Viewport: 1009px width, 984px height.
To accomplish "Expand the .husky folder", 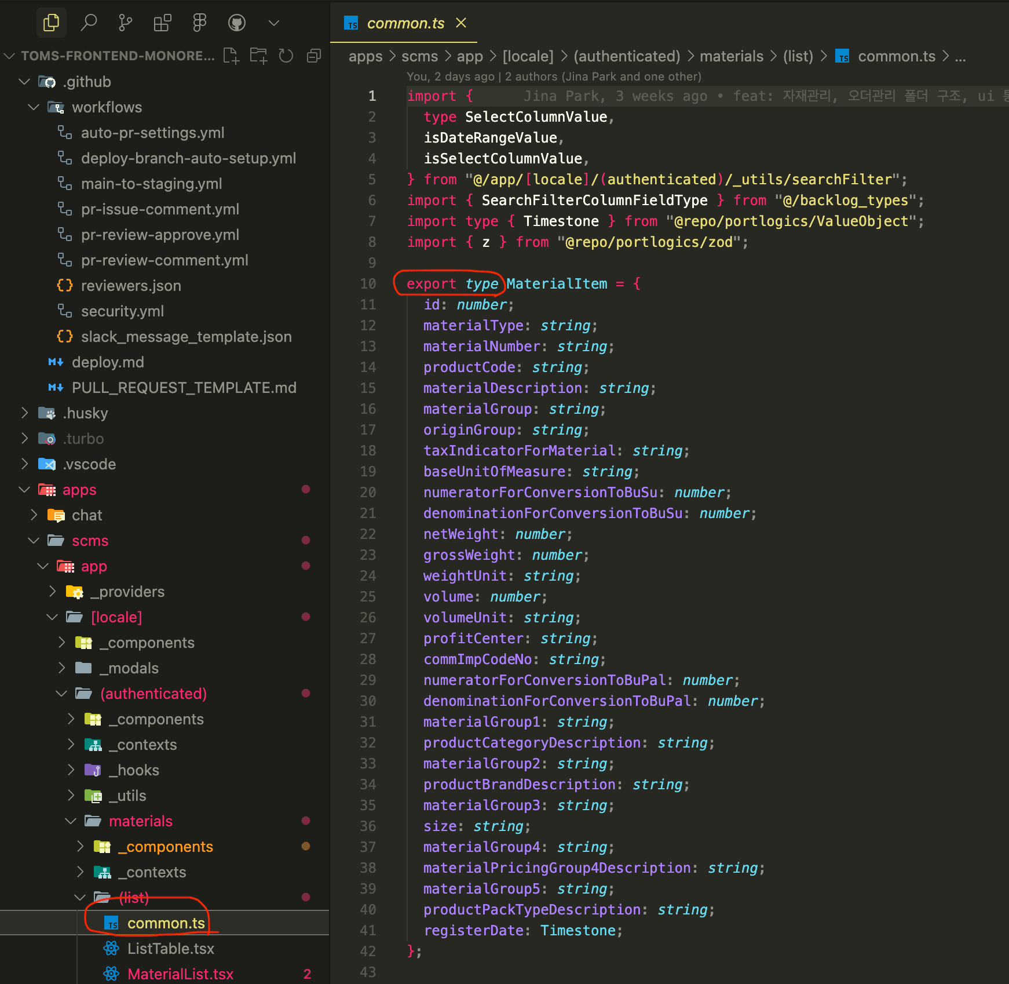I will click(85, 413).
